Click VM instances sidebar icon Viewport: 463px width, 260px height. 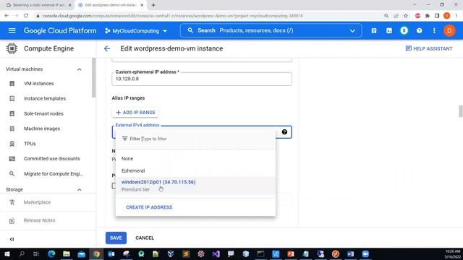click(12, 84)
